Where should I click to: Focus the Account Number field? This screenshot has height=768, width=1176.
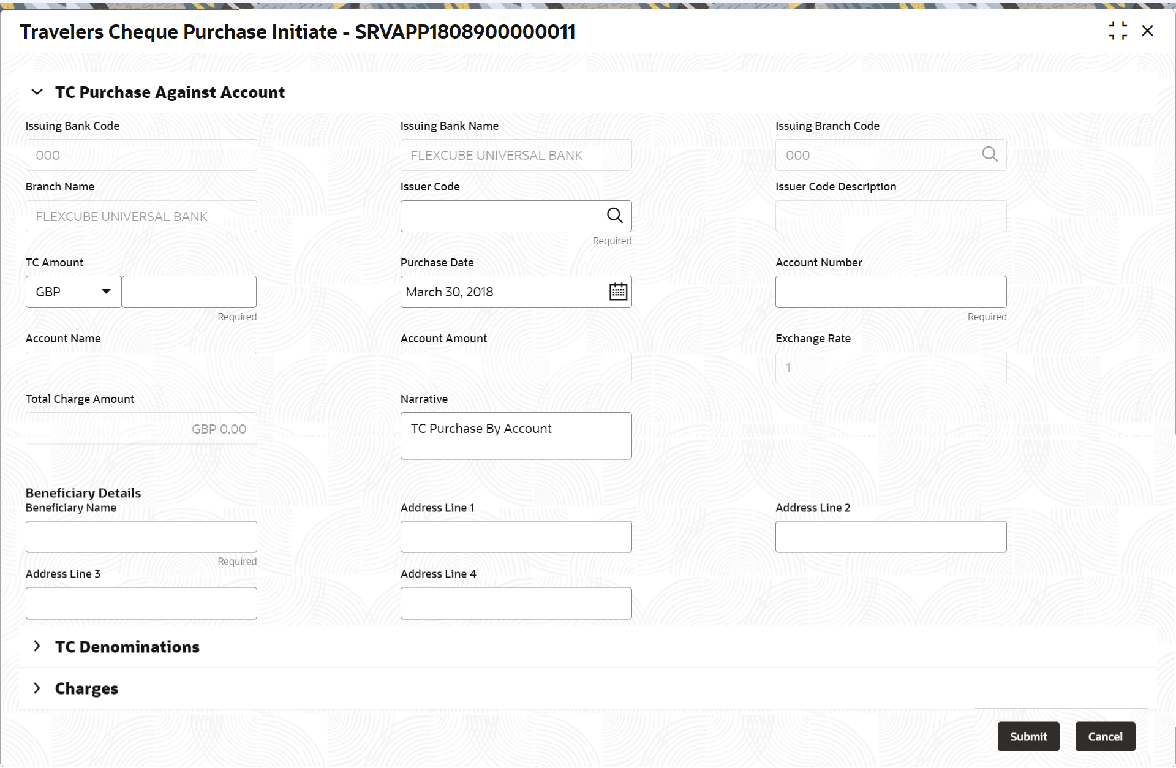(890, 292)
